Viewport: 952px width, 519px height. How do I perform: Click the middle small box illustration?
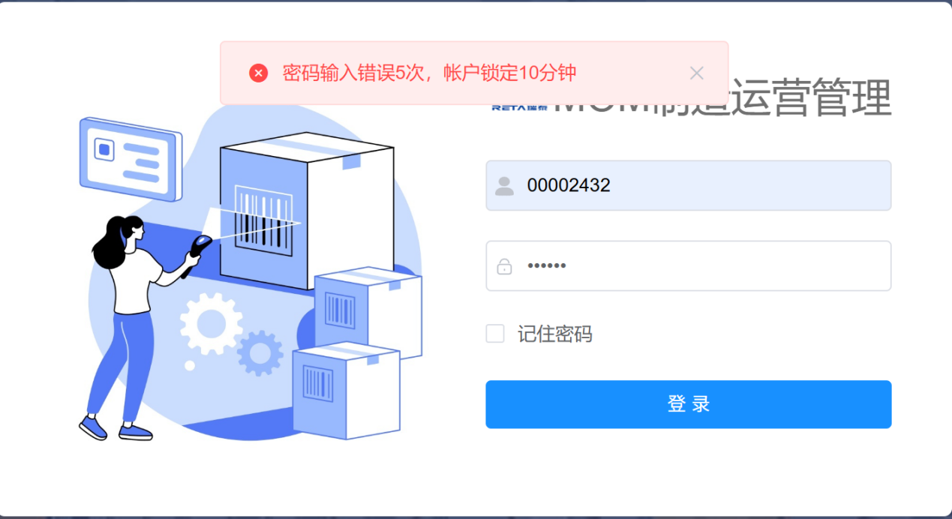tap(368, 309)
